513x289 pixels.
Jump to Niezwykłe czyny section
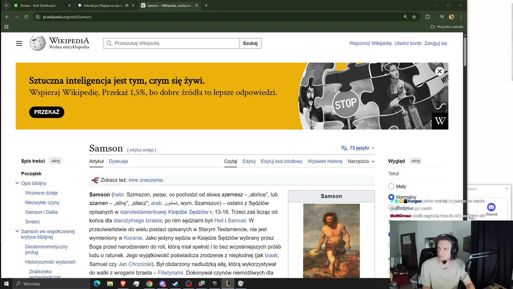point(42,203)
